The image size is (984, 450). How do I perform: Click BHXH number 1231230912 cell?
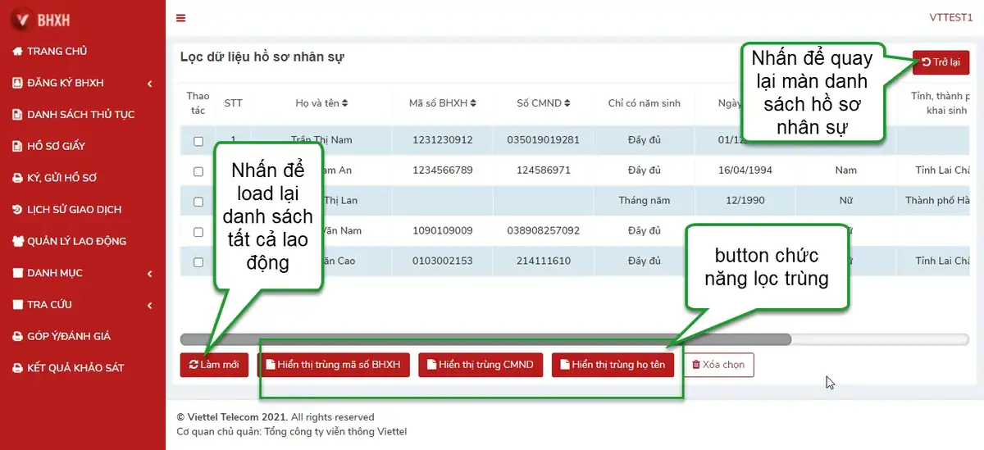[443, 140]
